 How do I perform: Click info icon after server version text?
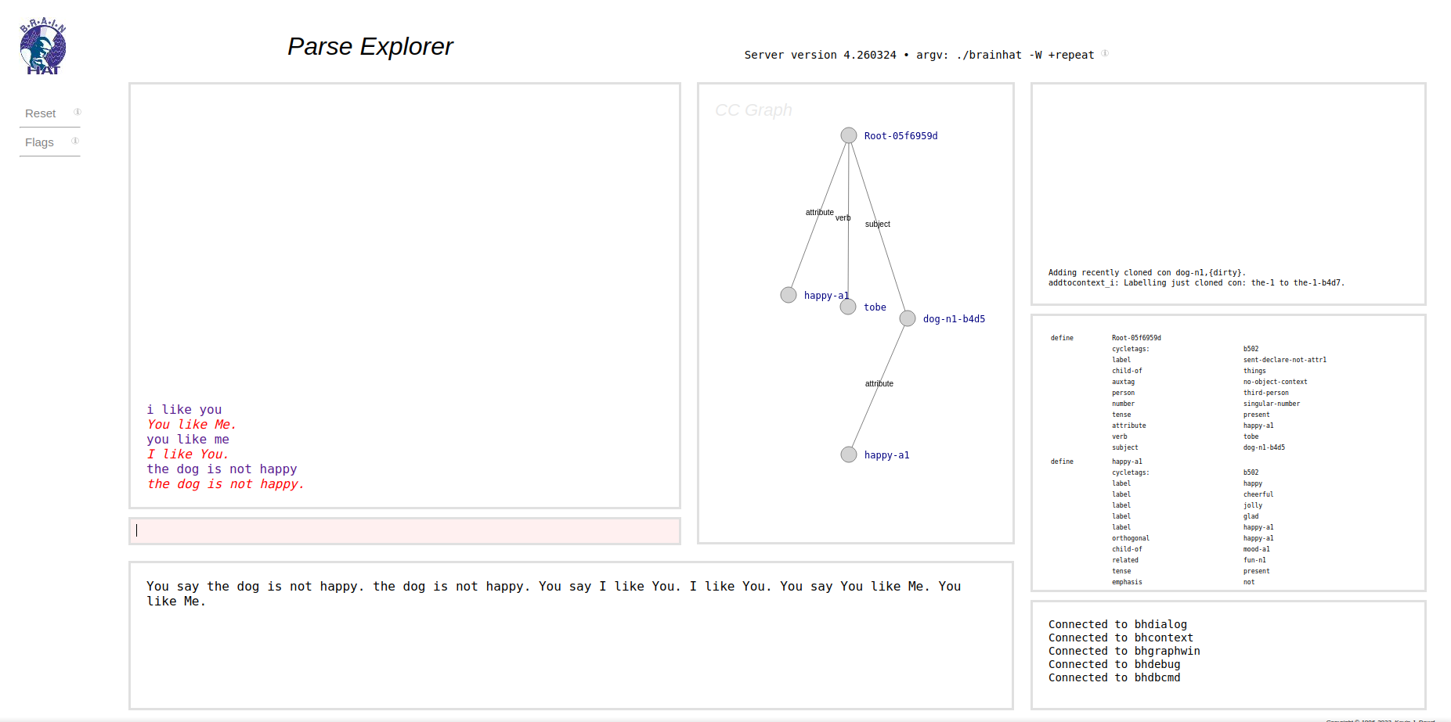coord(1105,53)
